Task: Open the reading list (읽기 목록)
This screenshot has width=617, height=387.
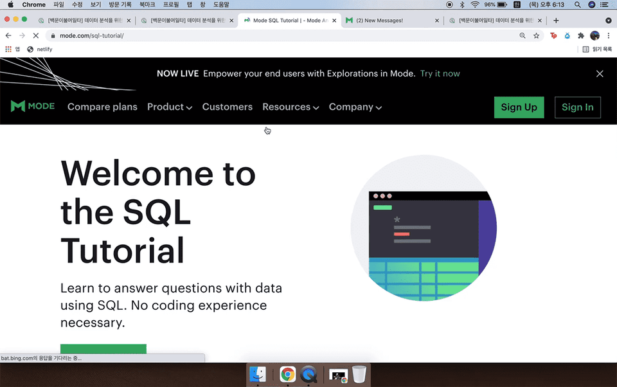Action: coord(597,50)
